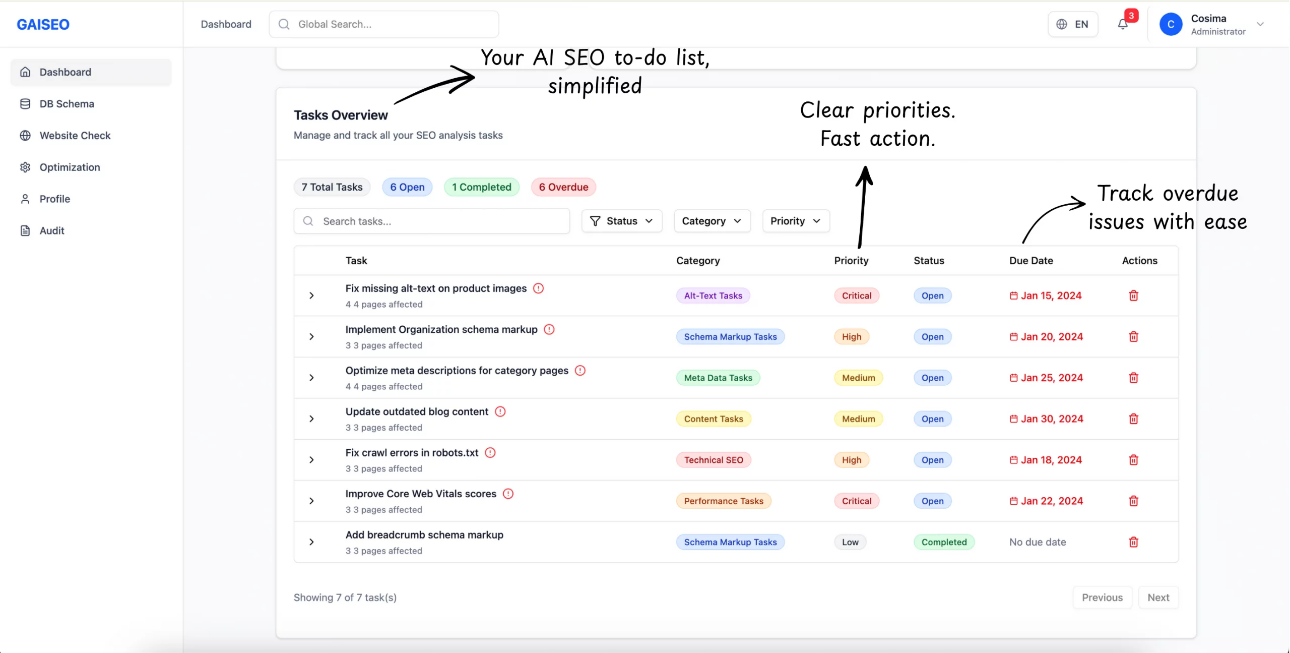
Task: Open the Category filter dropdown
Action: click(712, 221)
